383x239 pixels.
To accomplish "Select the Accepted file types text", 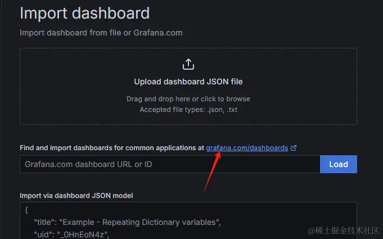I will point(188,110).
